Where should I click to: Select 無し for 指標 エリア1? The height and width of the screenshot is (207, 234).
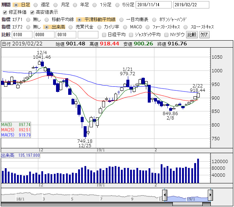tap(28, 20)
